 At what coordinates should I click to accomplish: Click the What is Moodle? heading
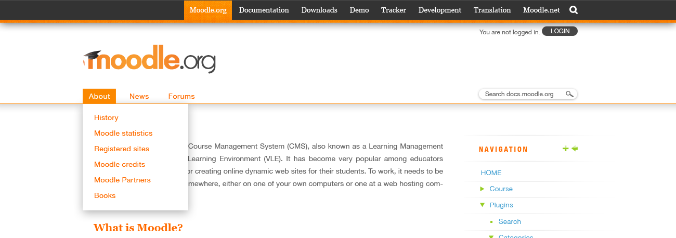tap(138, 228)
